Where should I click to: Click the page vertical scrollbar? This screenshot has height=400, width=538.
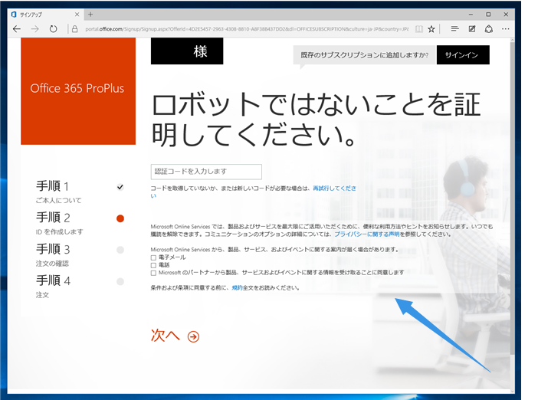[512, 199]
